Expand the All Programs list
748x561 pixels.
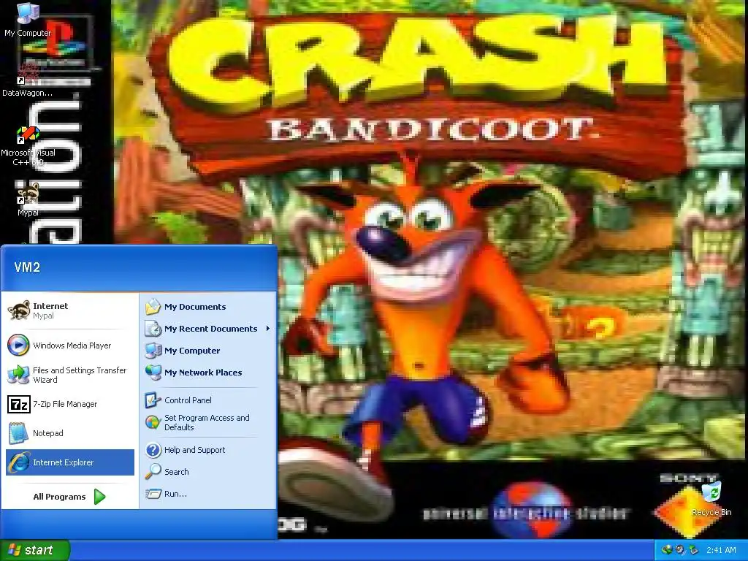69,497
